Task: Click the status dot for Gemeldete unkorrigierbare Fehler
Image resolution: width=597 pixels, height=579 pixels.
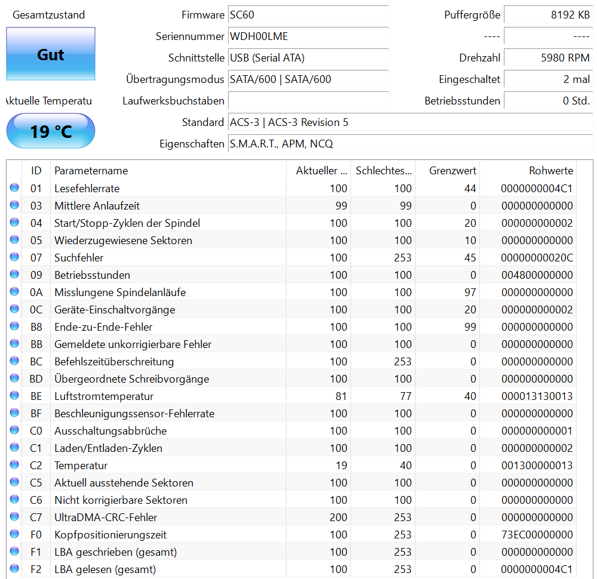Action: [14, 343]
